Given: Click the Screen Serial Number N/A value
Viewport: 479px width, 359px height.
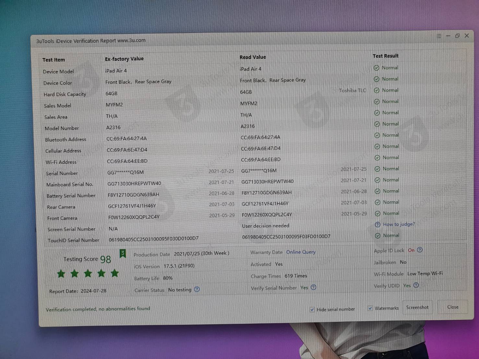Looking at the screenshot, I should 113,229.
